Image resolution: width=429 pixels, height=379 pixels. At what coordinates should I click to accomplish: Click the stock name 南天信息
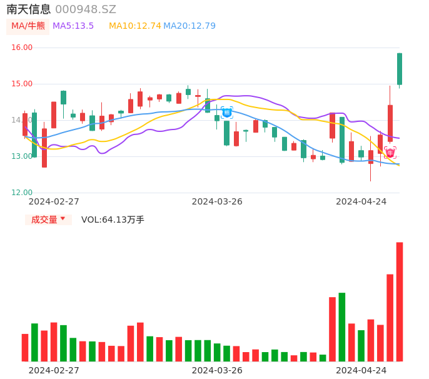pyautogui.click(x=29, y=9)
